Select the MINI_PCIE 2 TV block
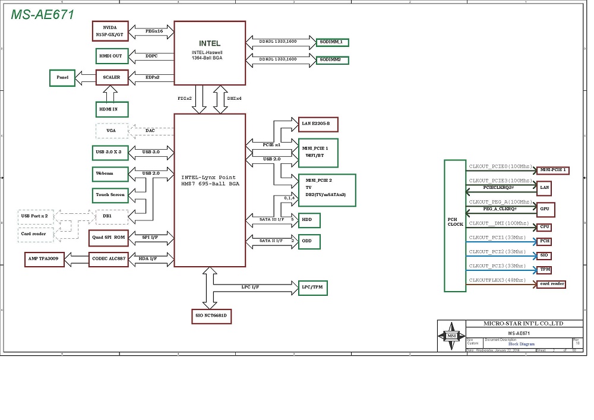This screenshot has width=594, height=420. (327, 190)
